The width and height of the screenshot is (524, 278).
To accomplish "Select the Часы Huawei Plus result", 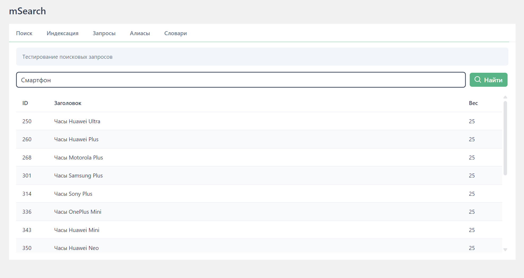I will 76,139.
